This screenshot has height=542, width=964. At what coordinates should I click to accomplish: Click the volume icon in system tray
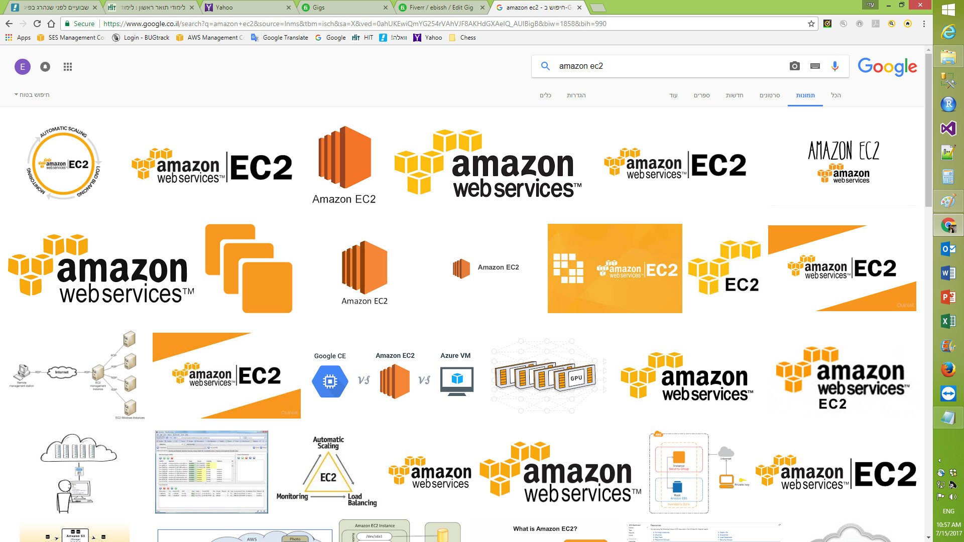(953, 497)
